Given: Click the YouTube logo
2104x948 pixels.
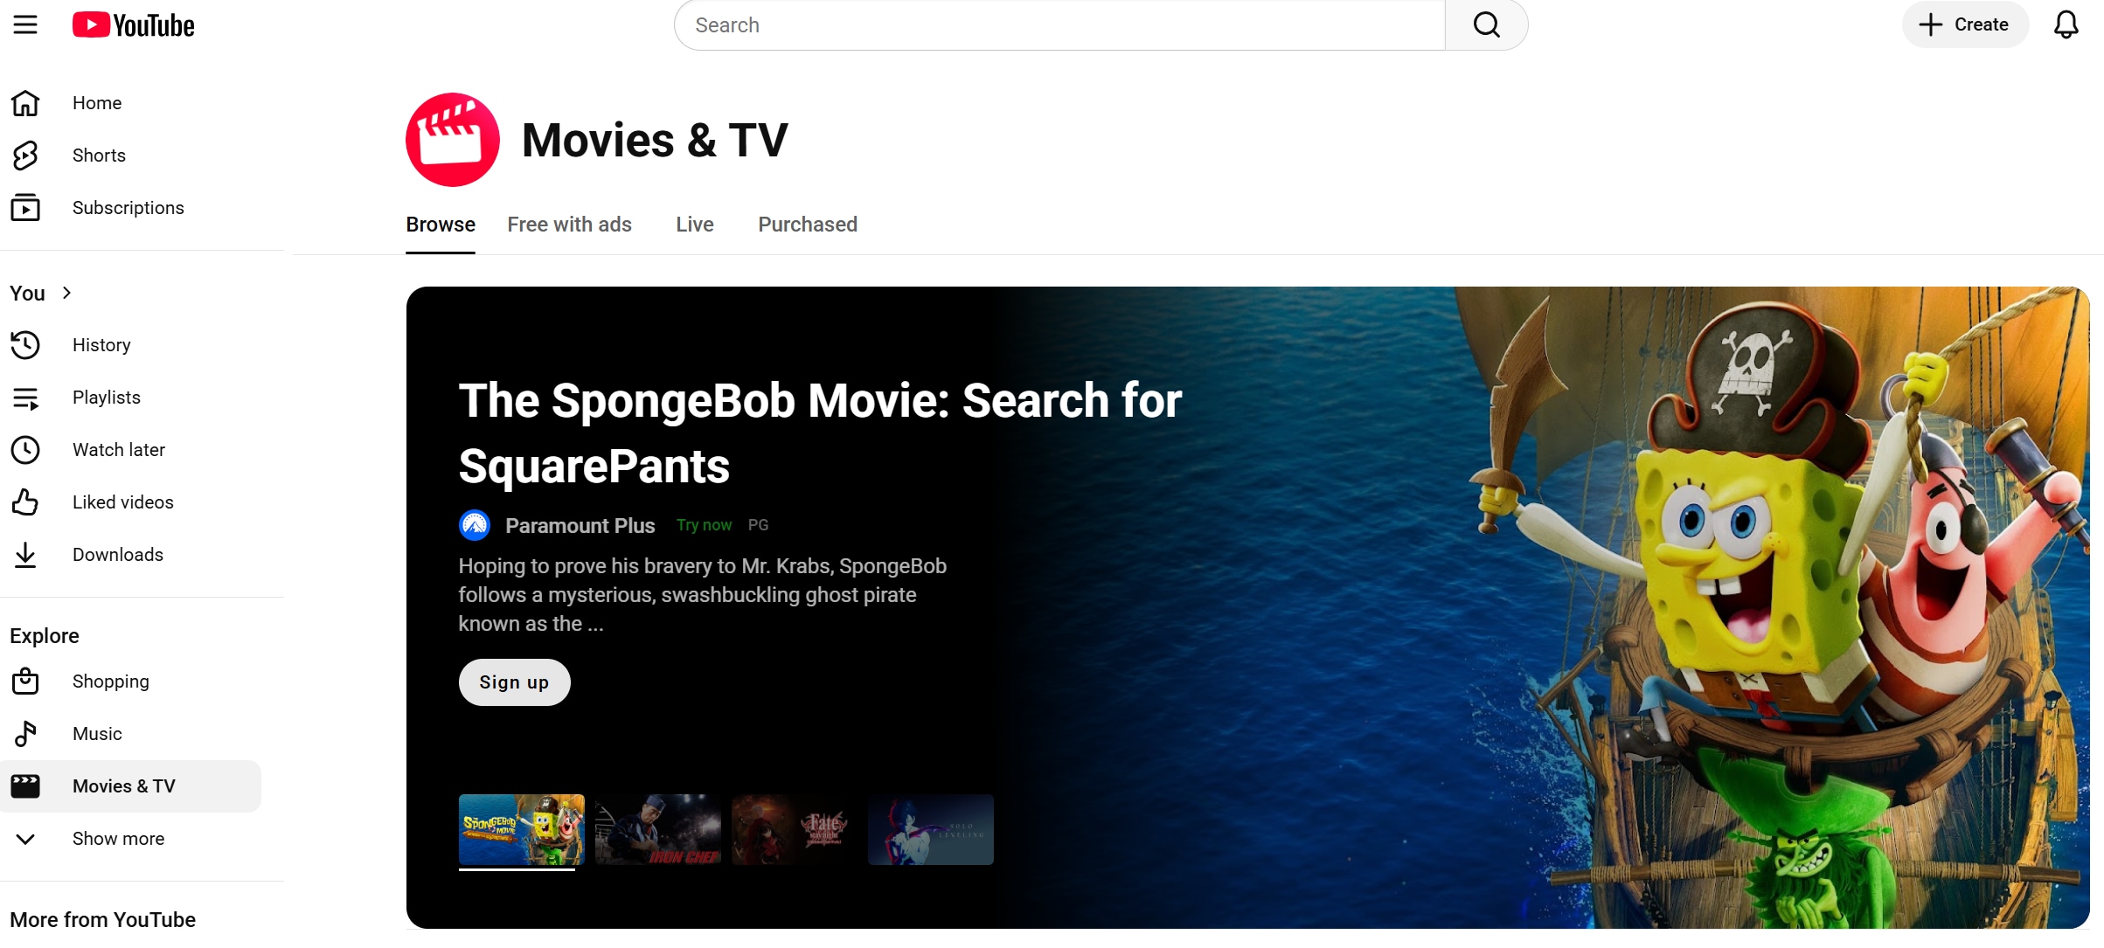Looking at the screenshot, I should pos(133,24).
